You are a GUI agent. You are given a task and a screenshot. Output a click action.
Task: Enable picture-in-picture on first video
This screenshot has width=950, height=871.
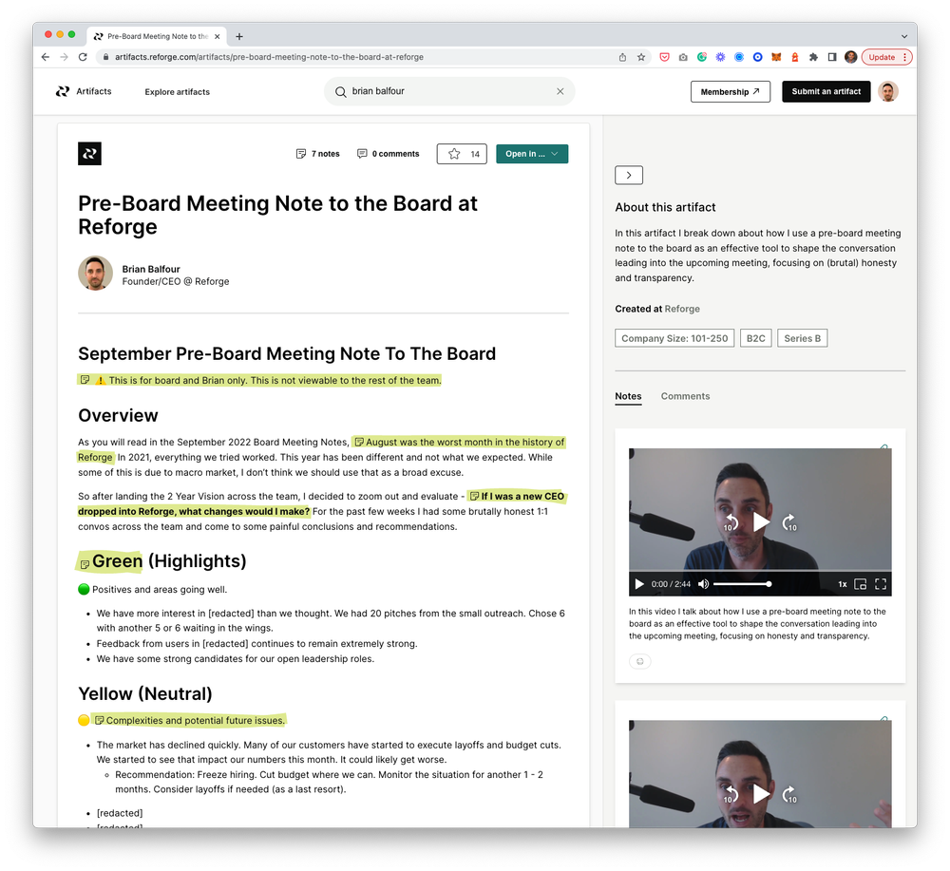[x=860, y=584]
